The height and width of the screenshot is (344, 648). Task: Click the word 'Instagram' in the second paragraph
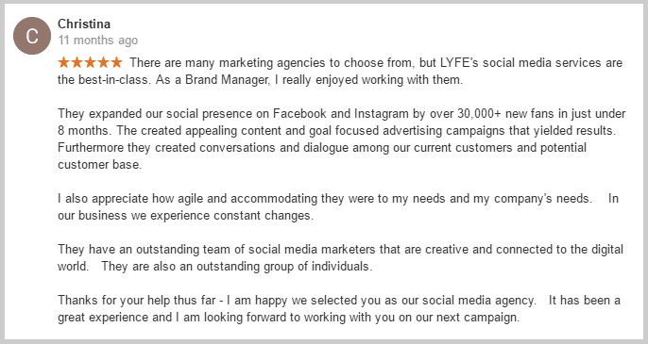point(381,114)
